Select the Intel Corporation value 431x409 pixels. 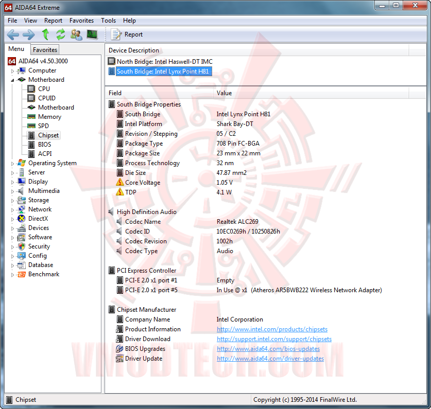click(239, 319)
